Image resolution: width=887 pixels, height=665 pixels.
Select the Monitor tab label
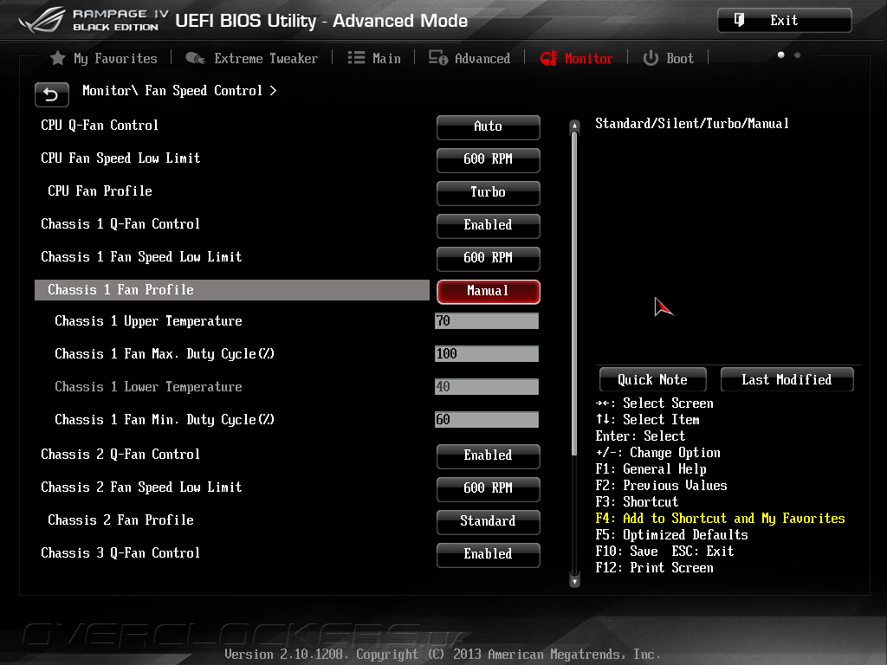tap(589, 58)
